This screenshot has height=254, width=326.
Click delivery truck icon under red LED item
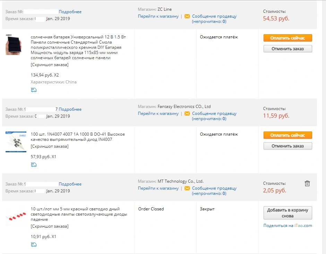[34, 245]
